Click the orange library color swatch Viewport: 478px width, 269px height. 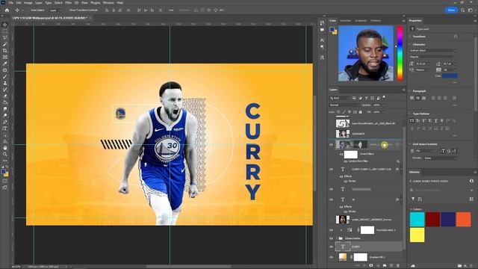464,219
